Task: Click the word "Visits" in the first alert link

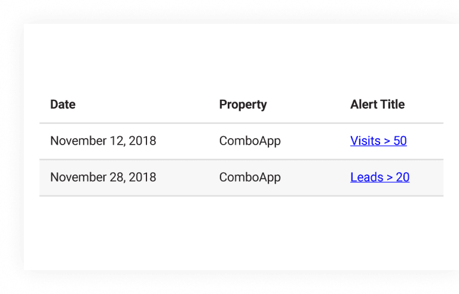Action: click(365, 141)
